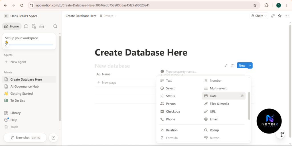
Task: Add a Files & media property
Action: [224, 104]
